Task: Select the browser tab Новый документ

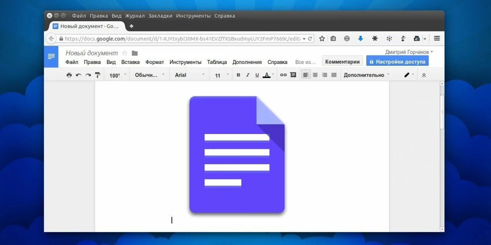Action: coord(87,26)
